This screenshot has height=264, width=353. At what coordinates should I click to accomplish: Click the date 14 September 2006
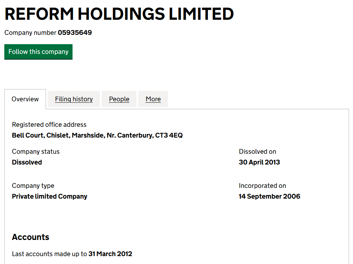(269, 196)
